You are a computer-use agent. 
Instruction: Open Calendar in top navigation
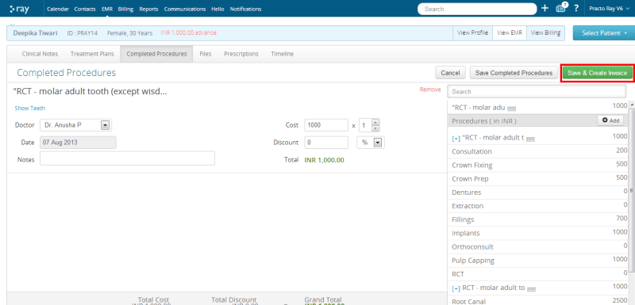(x=58, y=9)
